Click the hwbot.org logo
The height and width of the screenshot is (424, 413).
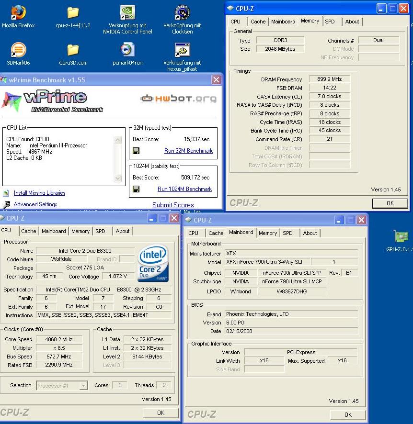[x=179, y=99]
